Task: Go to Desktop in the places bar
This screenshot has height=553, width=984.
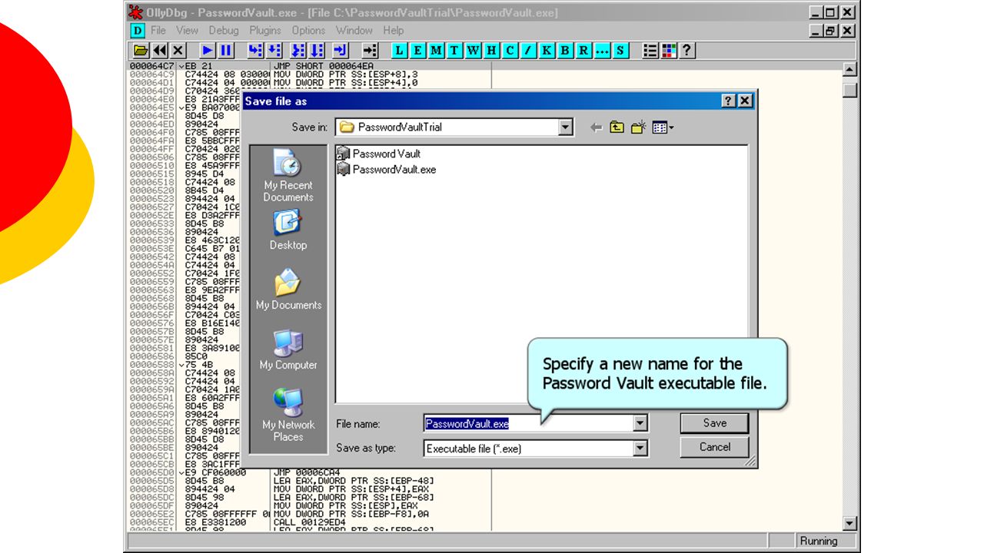Action: click(x=288, y=230)
